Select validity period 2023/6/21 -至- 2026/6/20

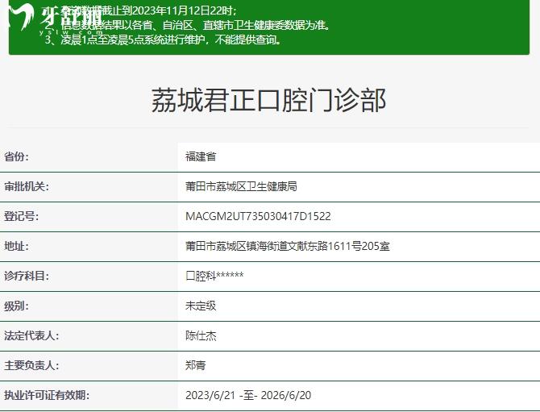[x=248, y=395]
